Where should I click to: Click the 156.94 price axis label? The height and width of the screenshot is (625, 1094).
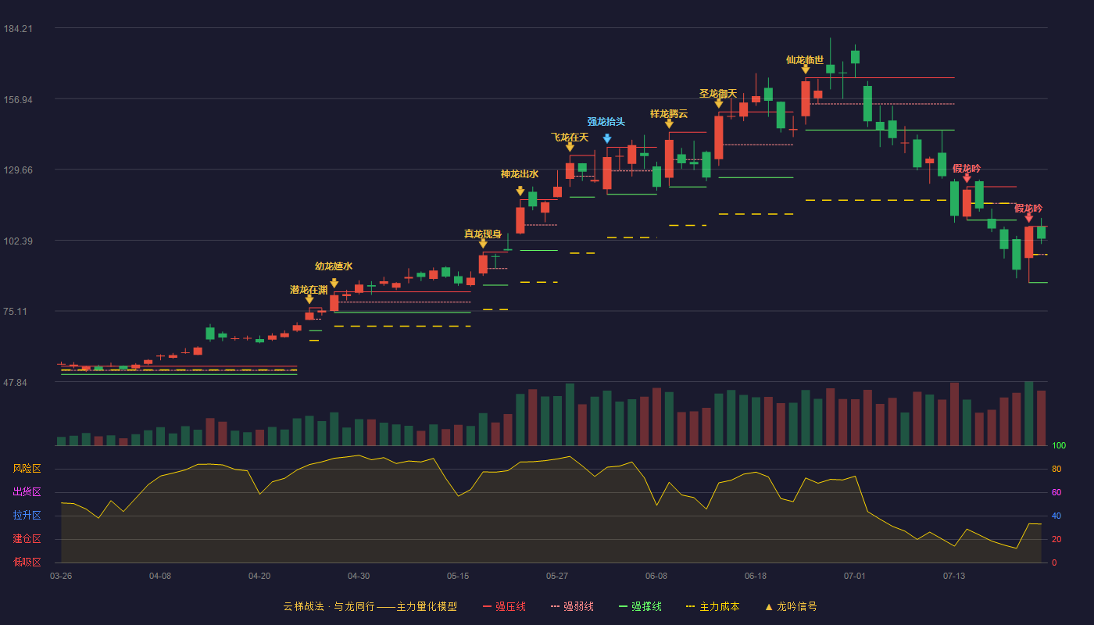pyautogui.click(x=18, y=100)
